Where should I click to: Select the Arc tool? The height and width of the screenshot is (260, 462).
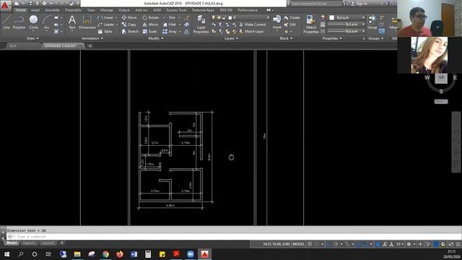coord(46,22)
